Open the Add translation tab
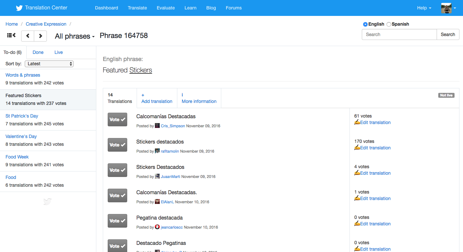 157,98
